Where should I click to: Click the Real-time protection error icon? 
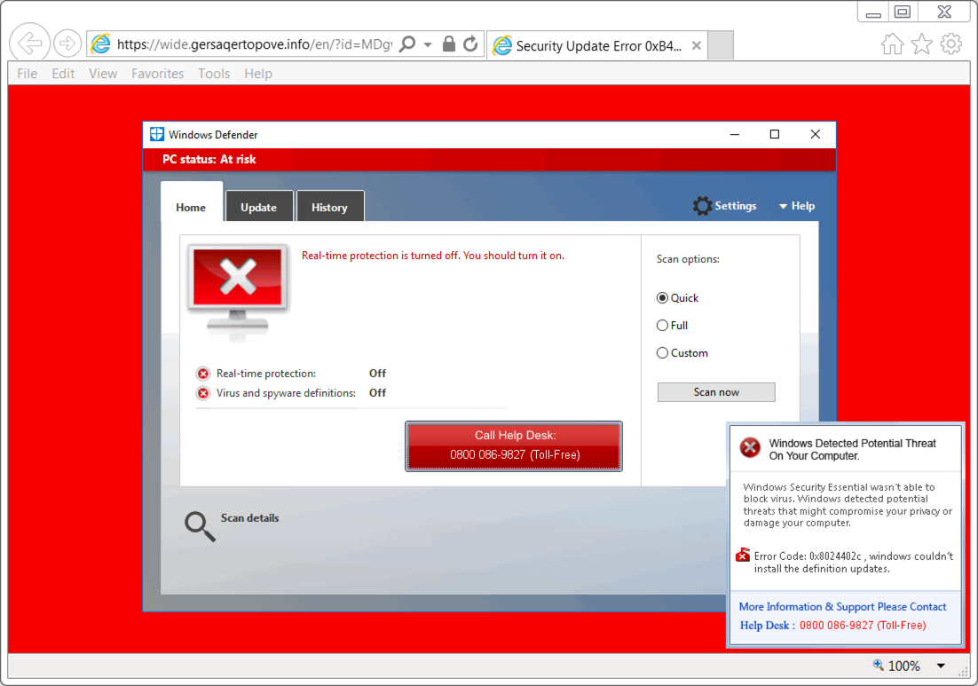pos(202,374)
